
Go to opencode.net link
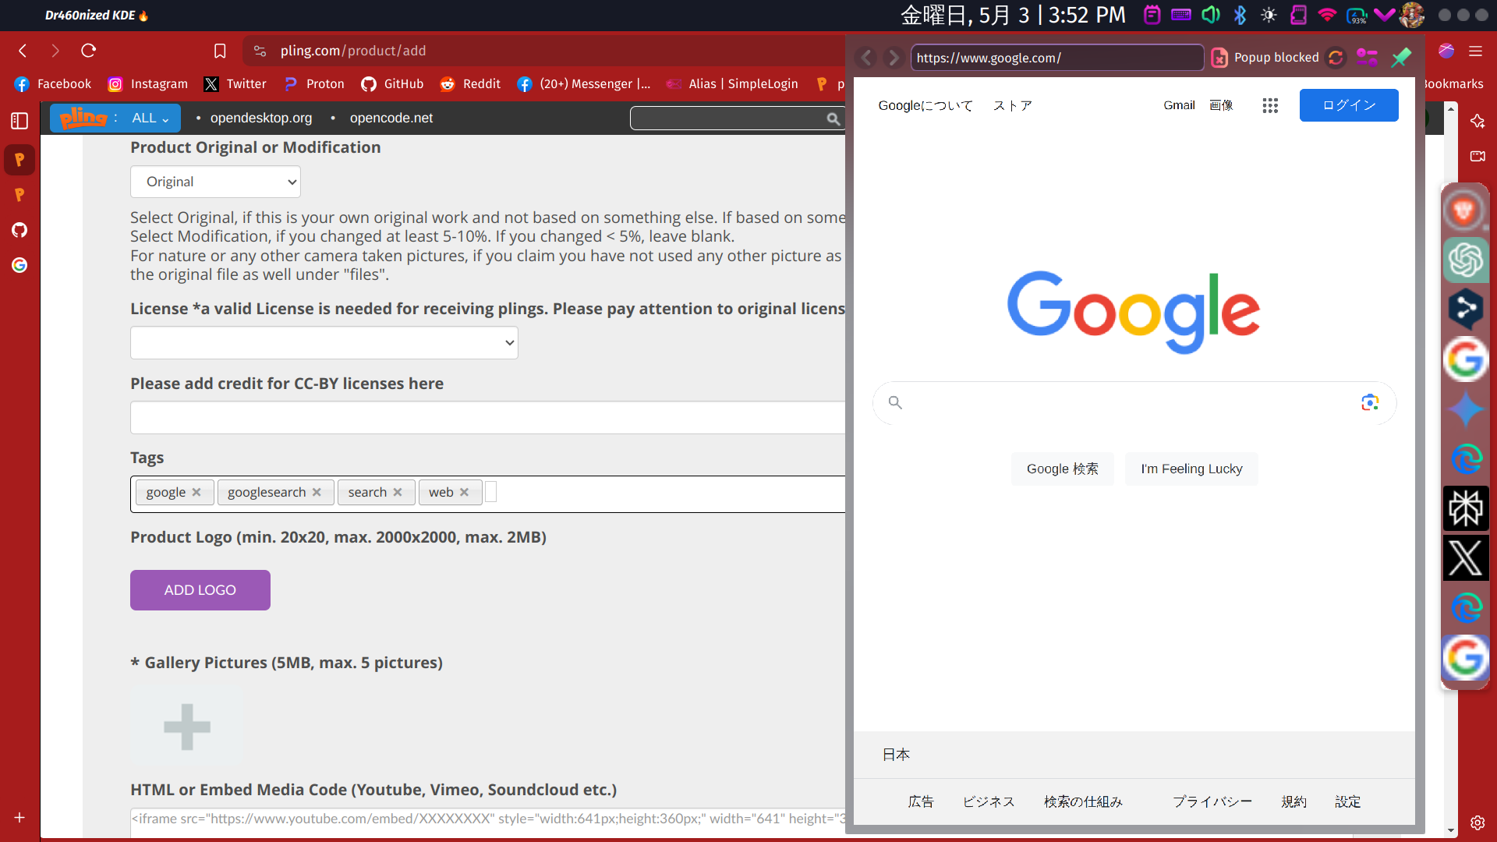(391, 119)
